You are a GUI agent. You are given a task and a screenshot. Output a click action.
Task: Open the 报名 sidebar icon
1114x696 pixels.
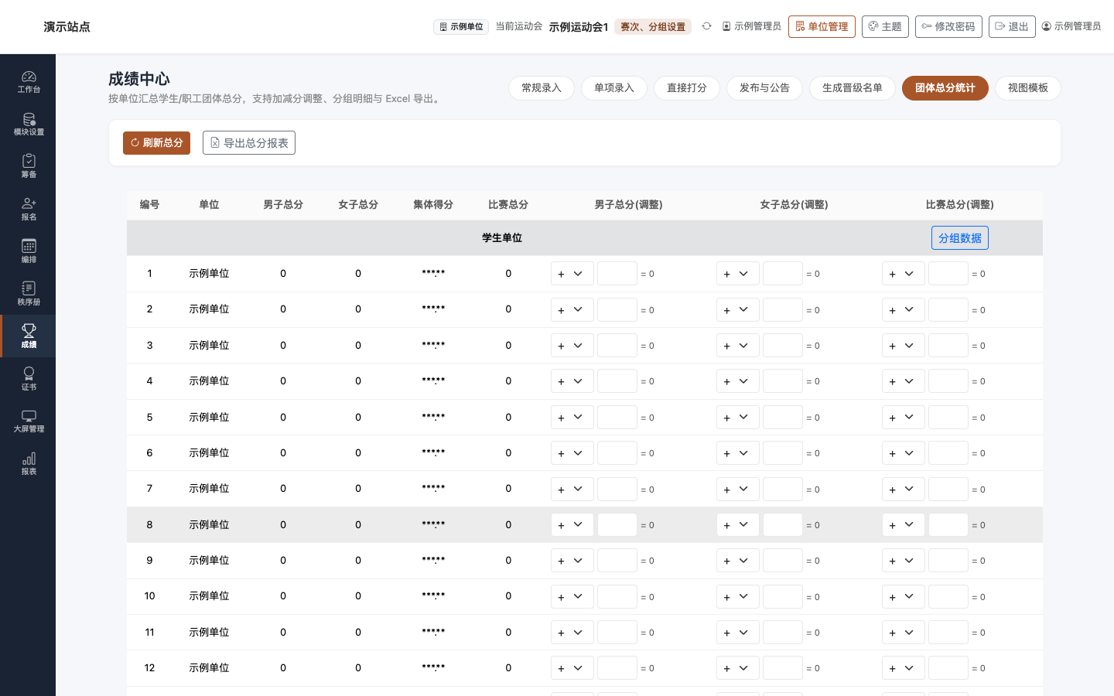29,209
